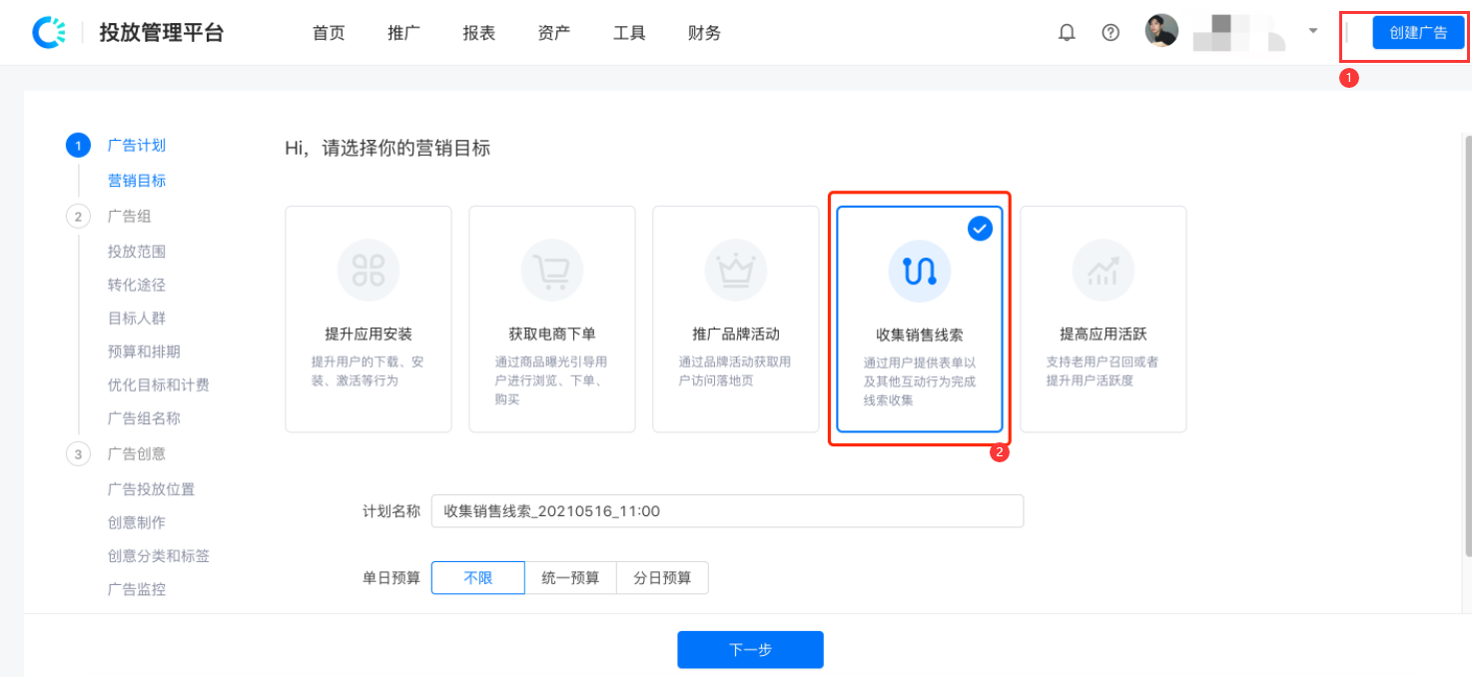Click the 下一步 button to proceed
Viewport: 1472px width, 677px height.
coord(750,649)
